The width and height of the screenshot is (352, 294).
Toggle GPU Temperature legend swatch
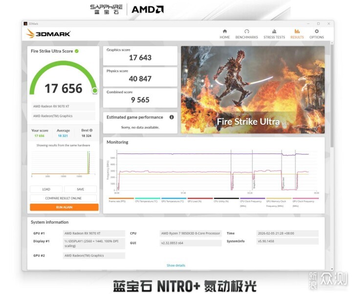(174, 198)
